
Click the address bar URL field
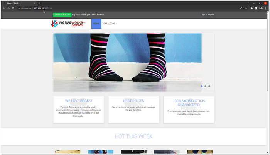click(x=116, y=8)
